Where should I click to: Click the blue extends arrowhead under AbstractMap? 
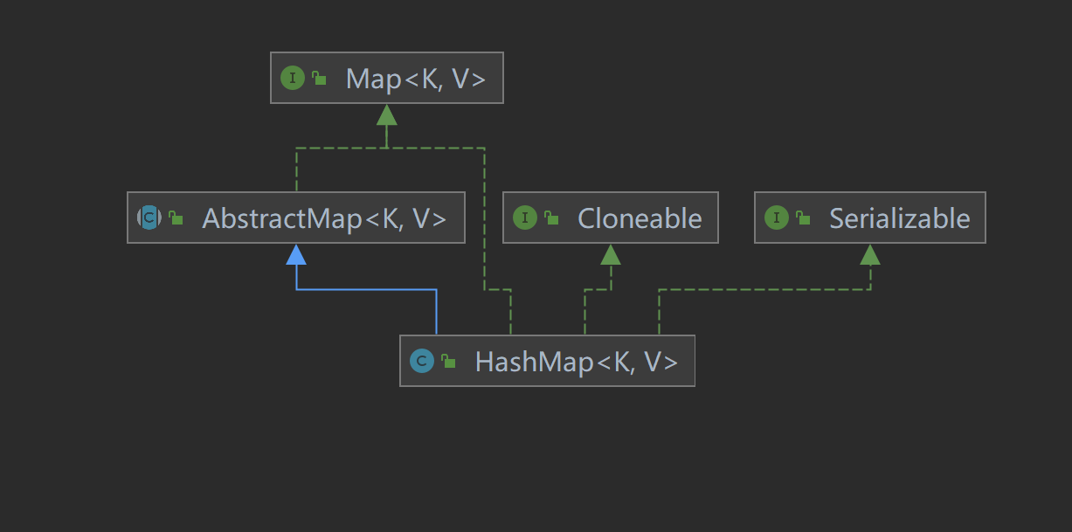click(296, 254)
